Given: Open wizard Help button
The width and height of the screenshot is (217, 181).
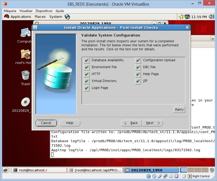Looking at the screenshot, I should coord(70,123).
